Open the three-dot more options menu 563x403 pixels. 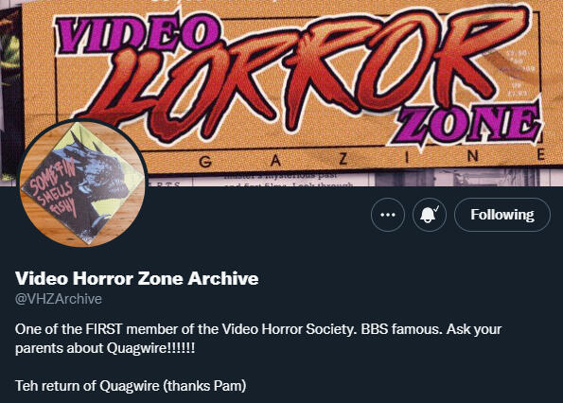tap(388, 215)
